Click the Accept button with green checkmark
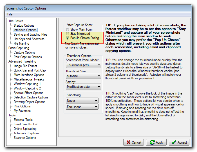 pyautogui.click(x=179, y=142)
